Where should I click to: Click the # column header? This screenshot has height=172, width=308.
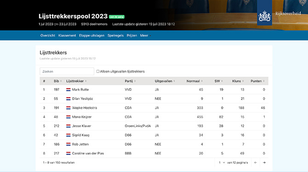(x=44, y=81)
